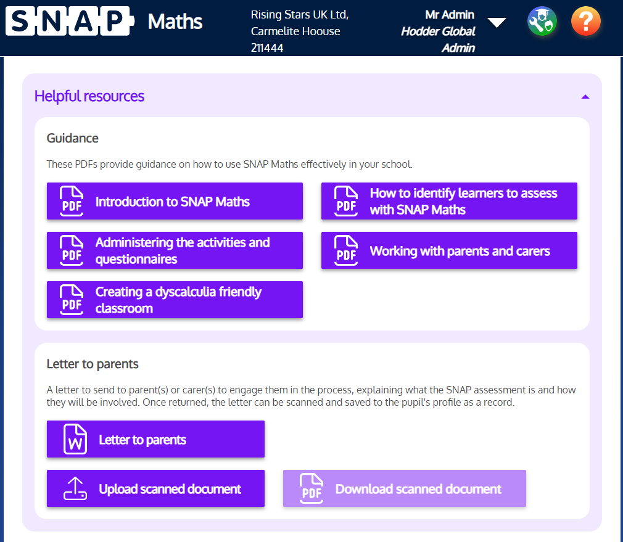Click Upload scanned document button
Image resolution: width=623 pixels, height=542 pixels.
(x=170, y=489)
